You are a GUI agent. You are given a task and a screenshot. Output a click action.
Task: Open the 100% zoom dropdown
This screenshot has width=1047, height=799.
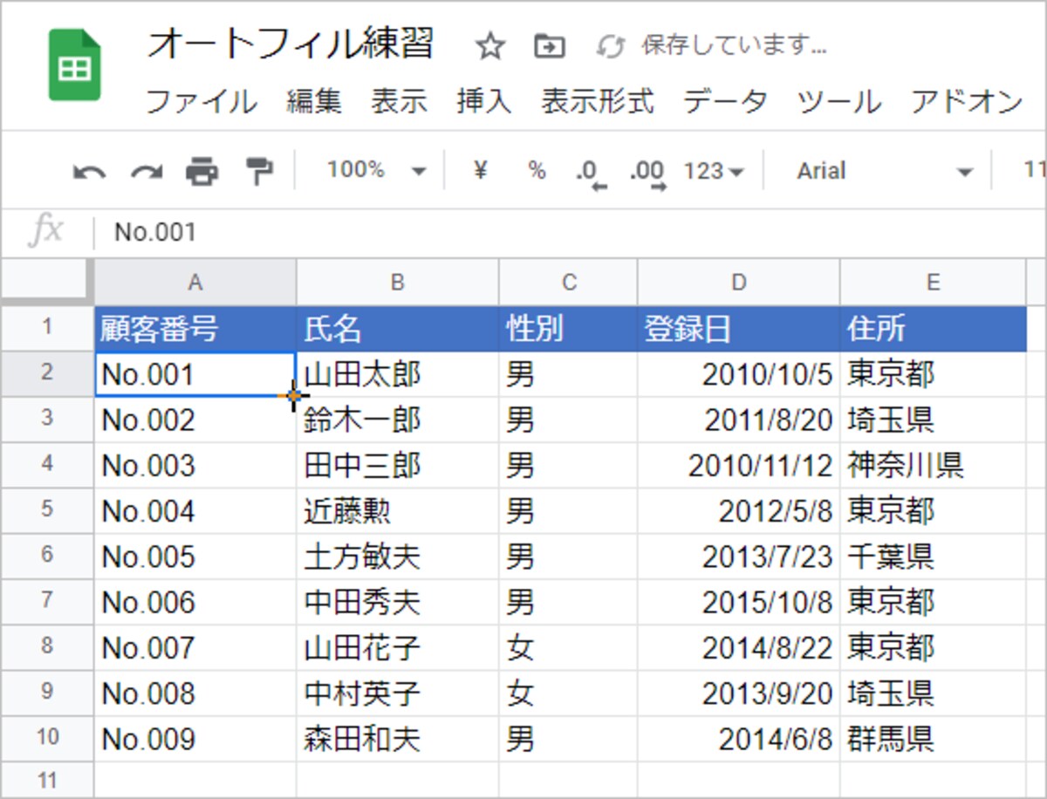[x=377, y=170]
